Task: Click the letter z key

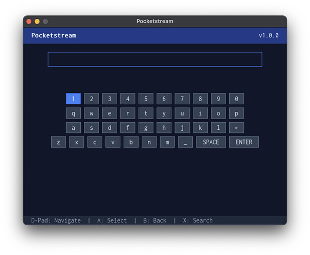Action: (x=58, y=142)
